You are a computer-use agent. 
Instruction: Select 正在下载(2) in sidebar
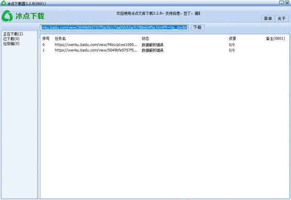click(x=13, y=34)
